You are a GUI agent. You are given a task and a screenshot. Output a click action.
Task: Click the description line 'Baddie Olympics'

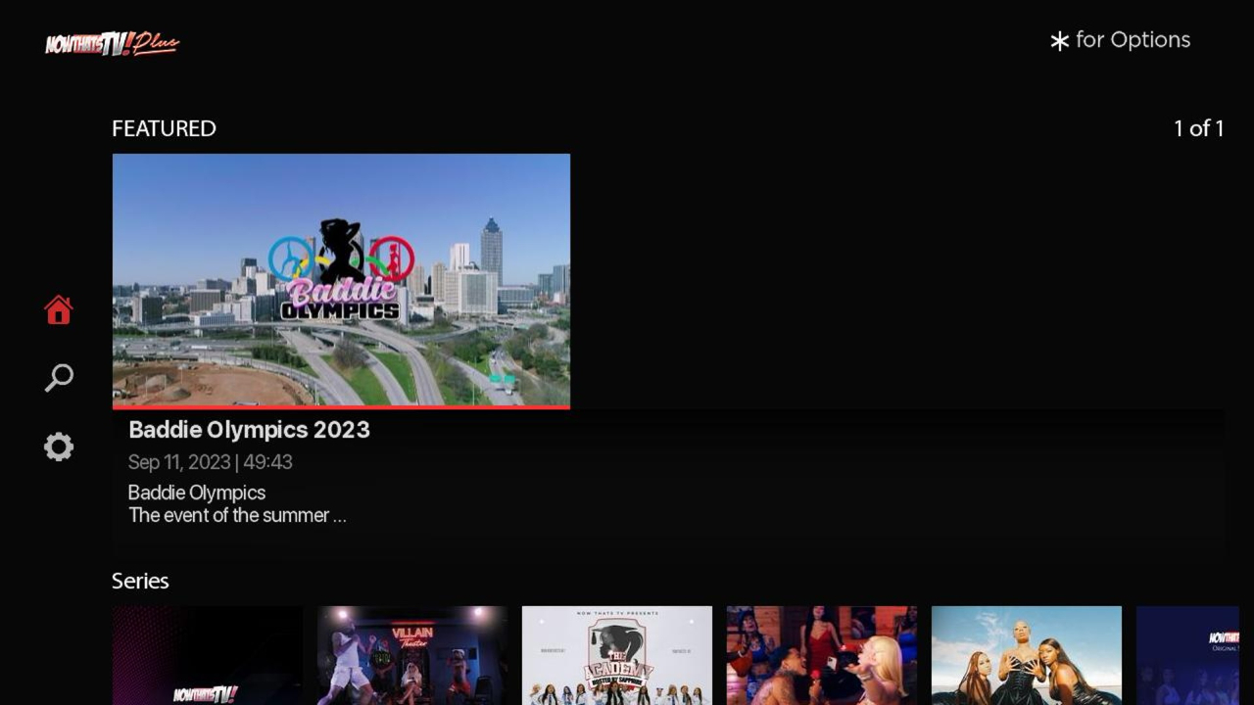(x=197, y=493)
